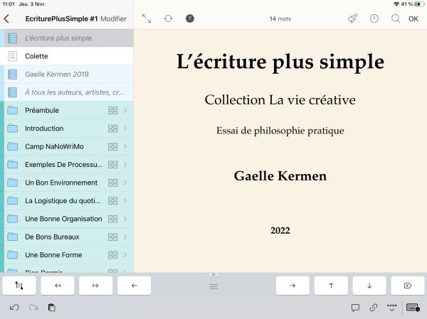Undo the last action

14,308
